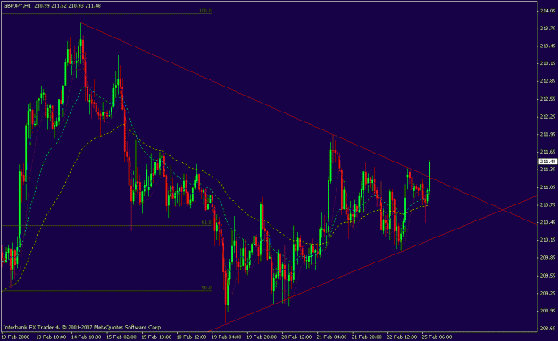Click the 13 Feb 2008 time label

coord(15,337)
